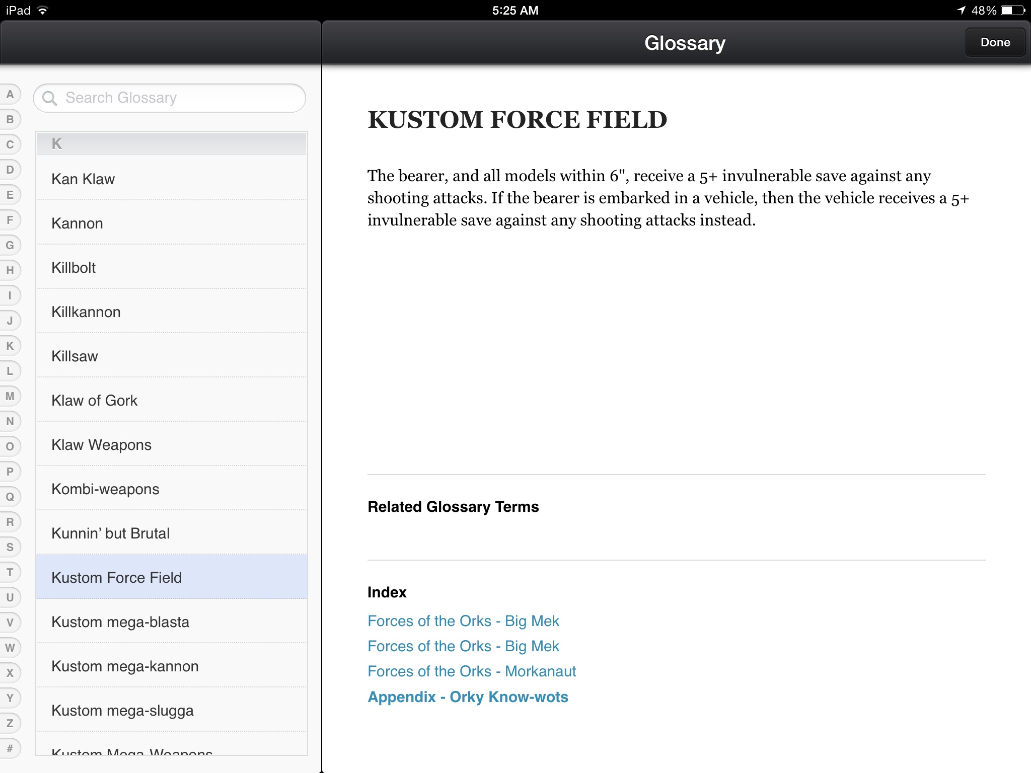Choose Killsaw from the list
Image resolution: width=1031 pixels, height=773 pixels.
(172, 356)
